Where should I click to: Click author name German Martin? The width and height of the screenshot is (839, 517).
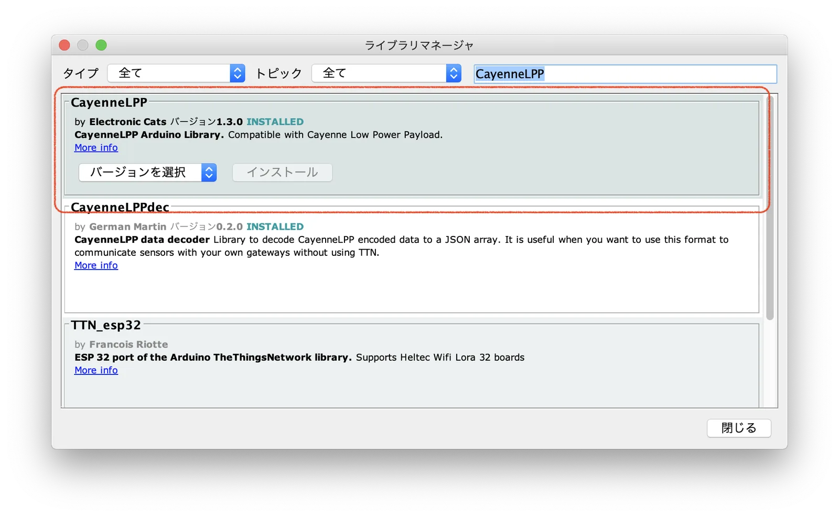click(127, 227)
